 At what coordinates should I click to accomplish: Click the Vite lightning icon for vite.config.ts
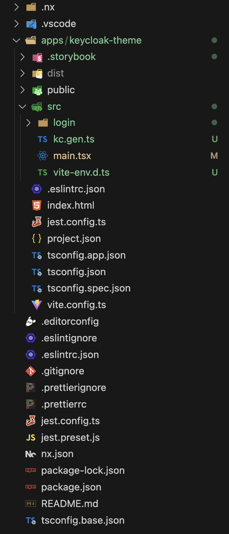37,305
